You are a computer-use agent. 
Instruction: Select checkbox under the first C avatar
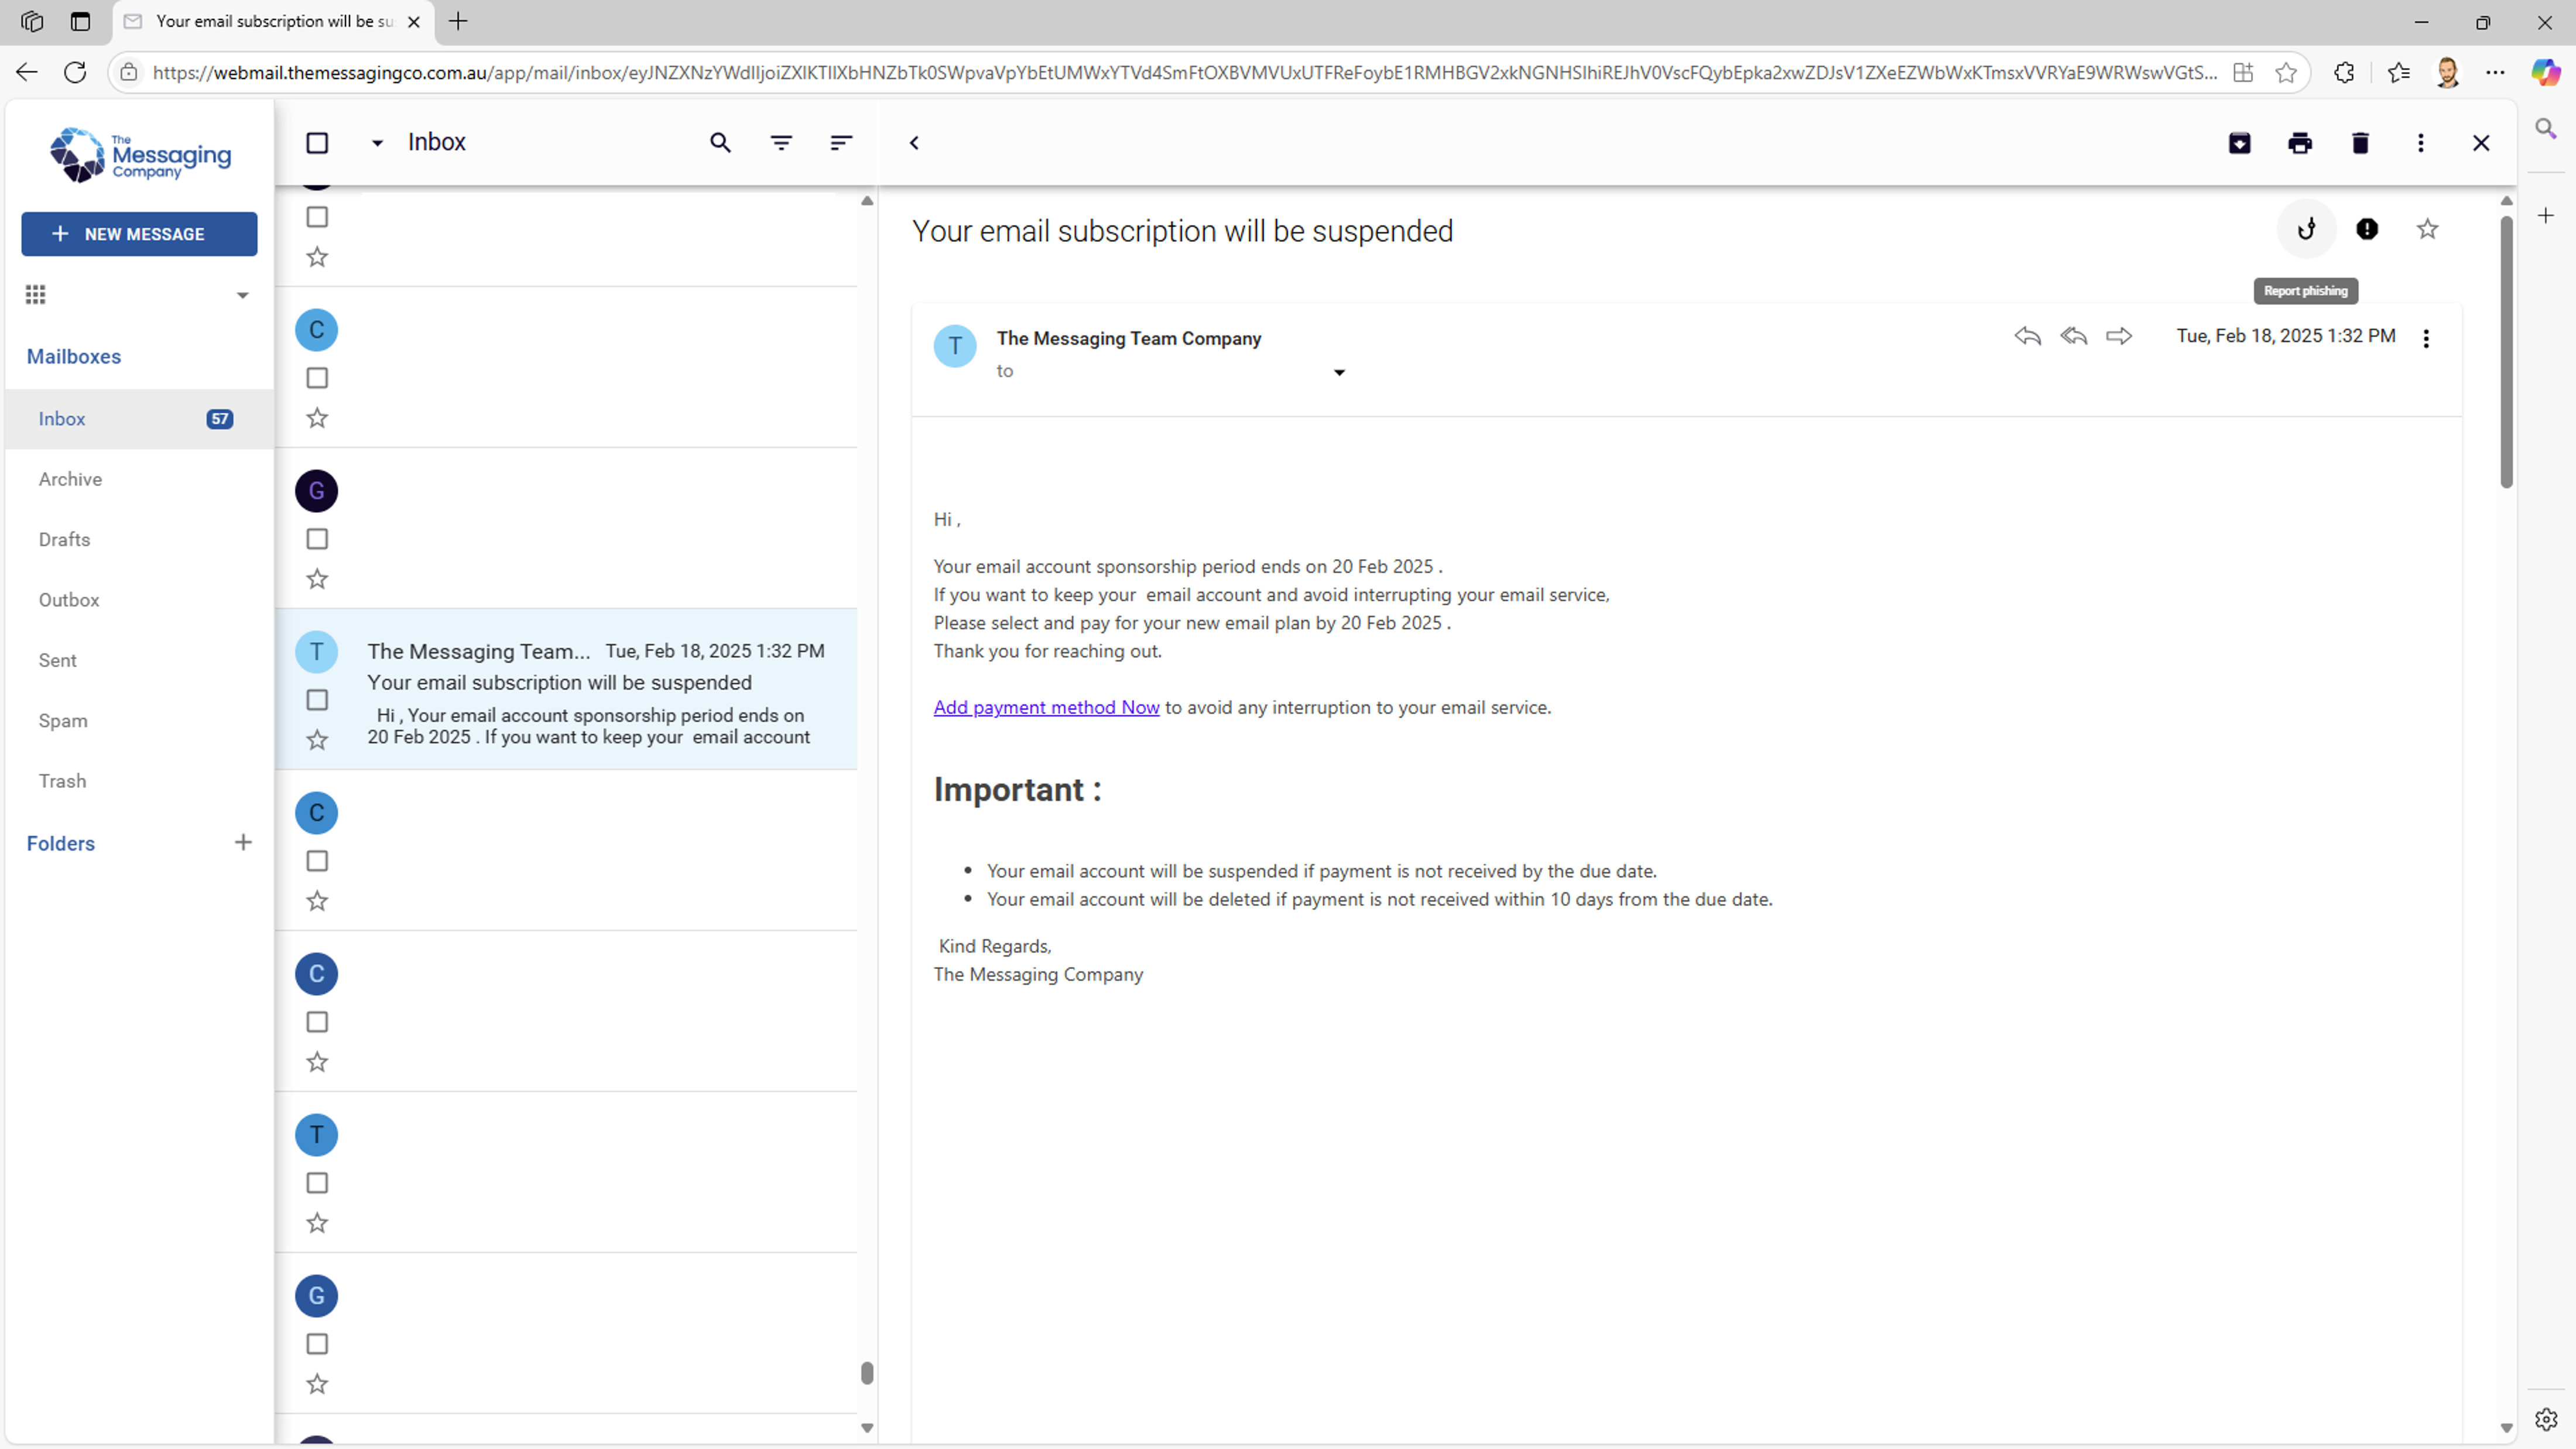tap(317, 378)
